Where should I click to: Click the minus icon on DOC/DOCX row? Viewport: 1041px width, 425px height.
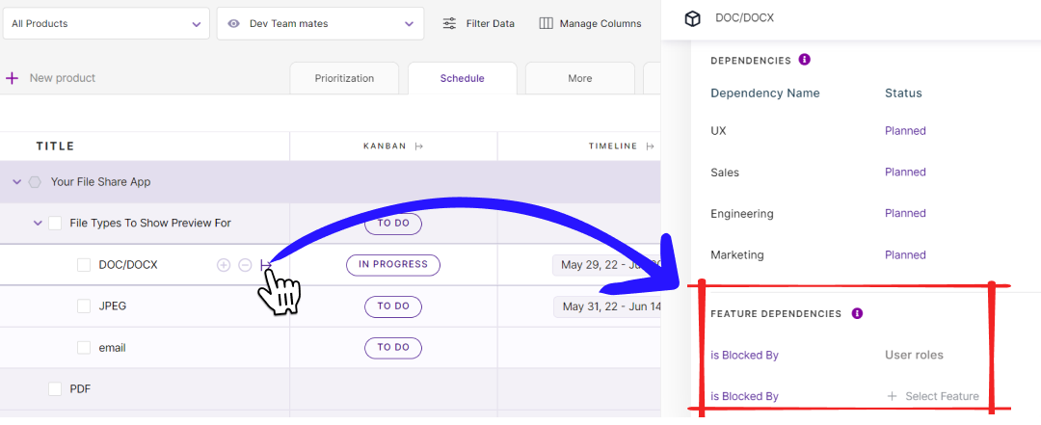click(x=245, y=265)
